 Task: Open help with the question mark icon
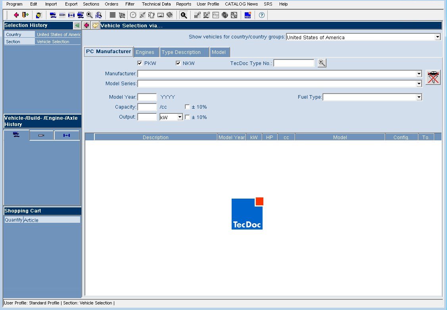(262, 15)
